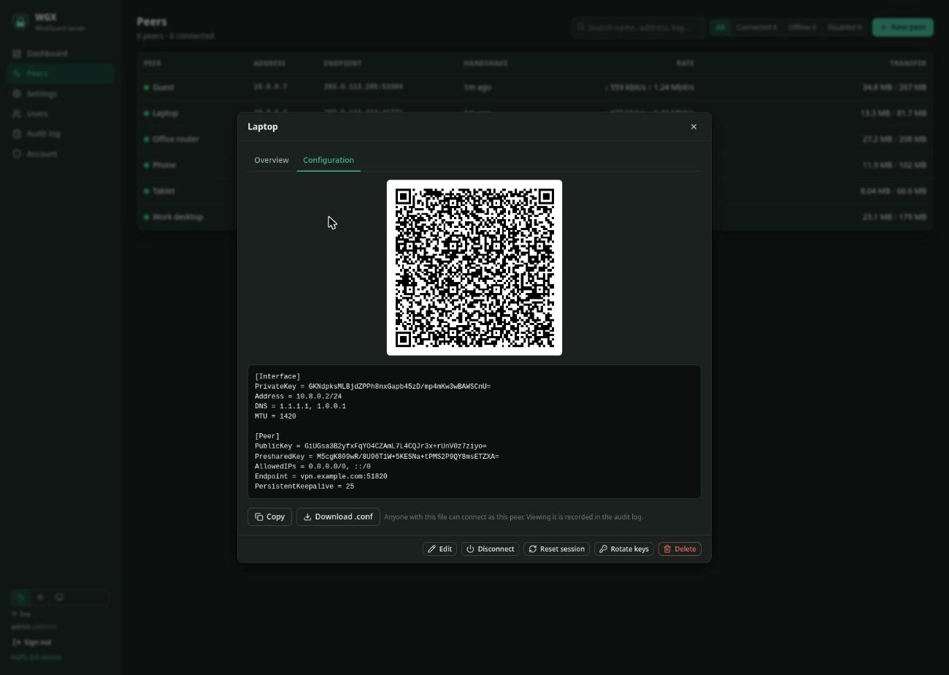Click the Audit log clipboard icon
Screen dimensions: 949x675
click(18, 134)
